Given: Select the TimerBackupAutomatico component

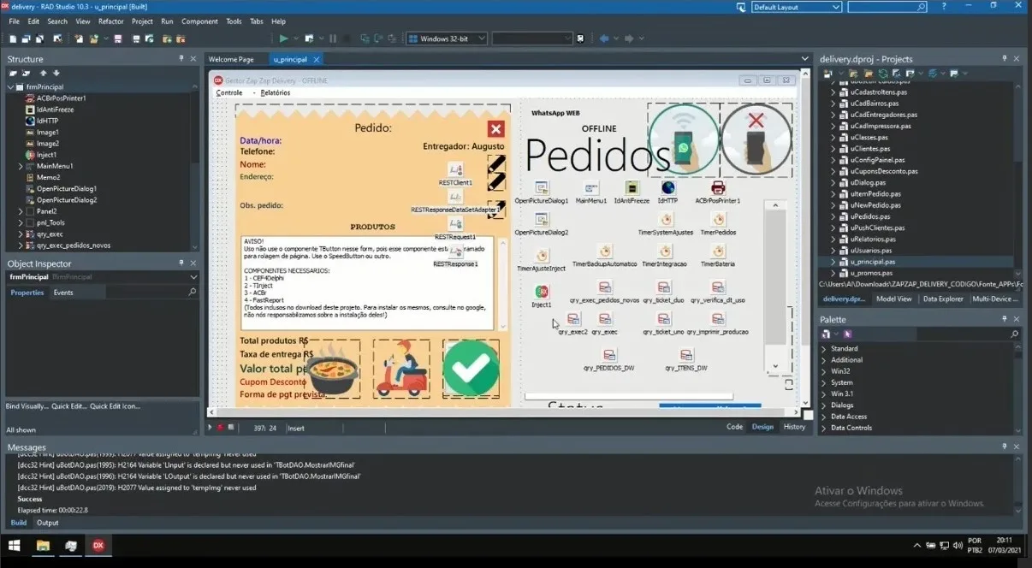Looking at the screenshot, I should tap(604, 251).
